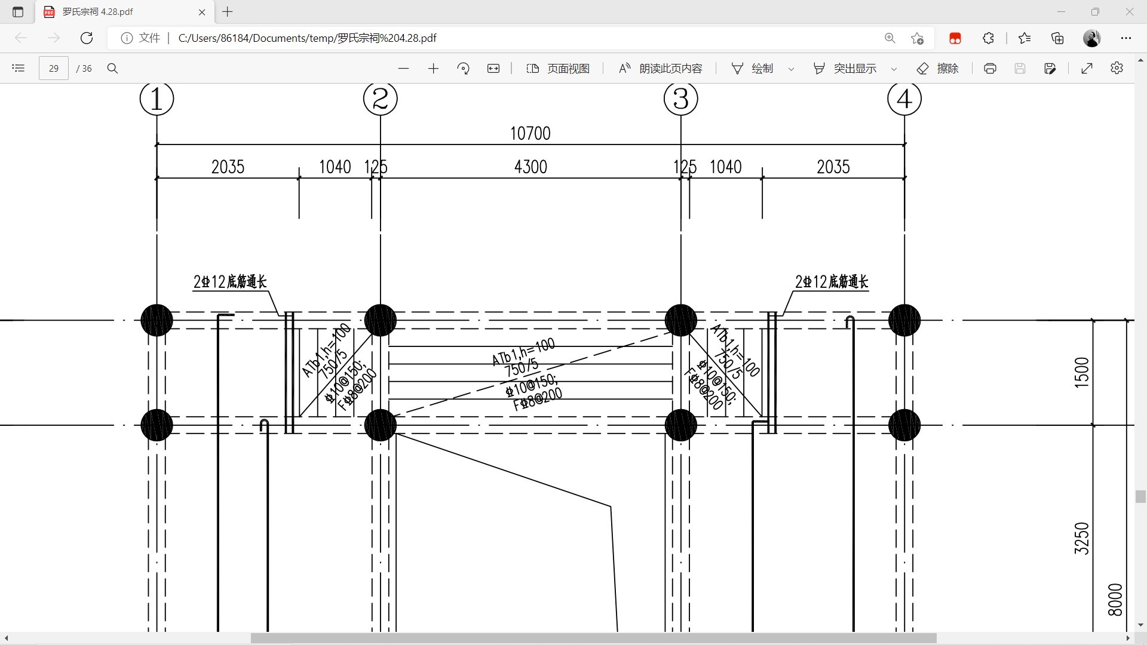Click grid axis bubble number 4
This screenshot has width=1147, height=645.
coord(904,99)
